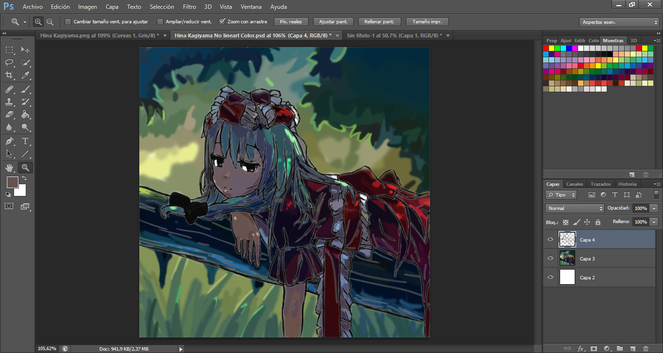Toggle lock all padlock icon

pyautogui.click(x=598, y=222)
